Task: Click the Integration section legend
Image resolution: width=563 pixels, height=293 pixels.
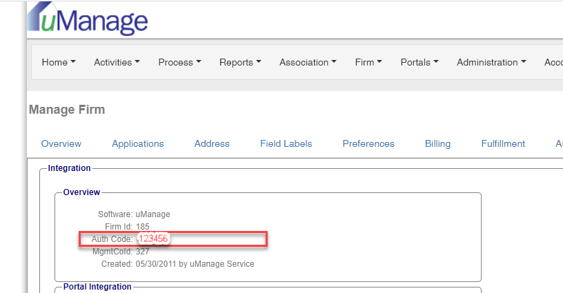Action: (x=69, y=168)
